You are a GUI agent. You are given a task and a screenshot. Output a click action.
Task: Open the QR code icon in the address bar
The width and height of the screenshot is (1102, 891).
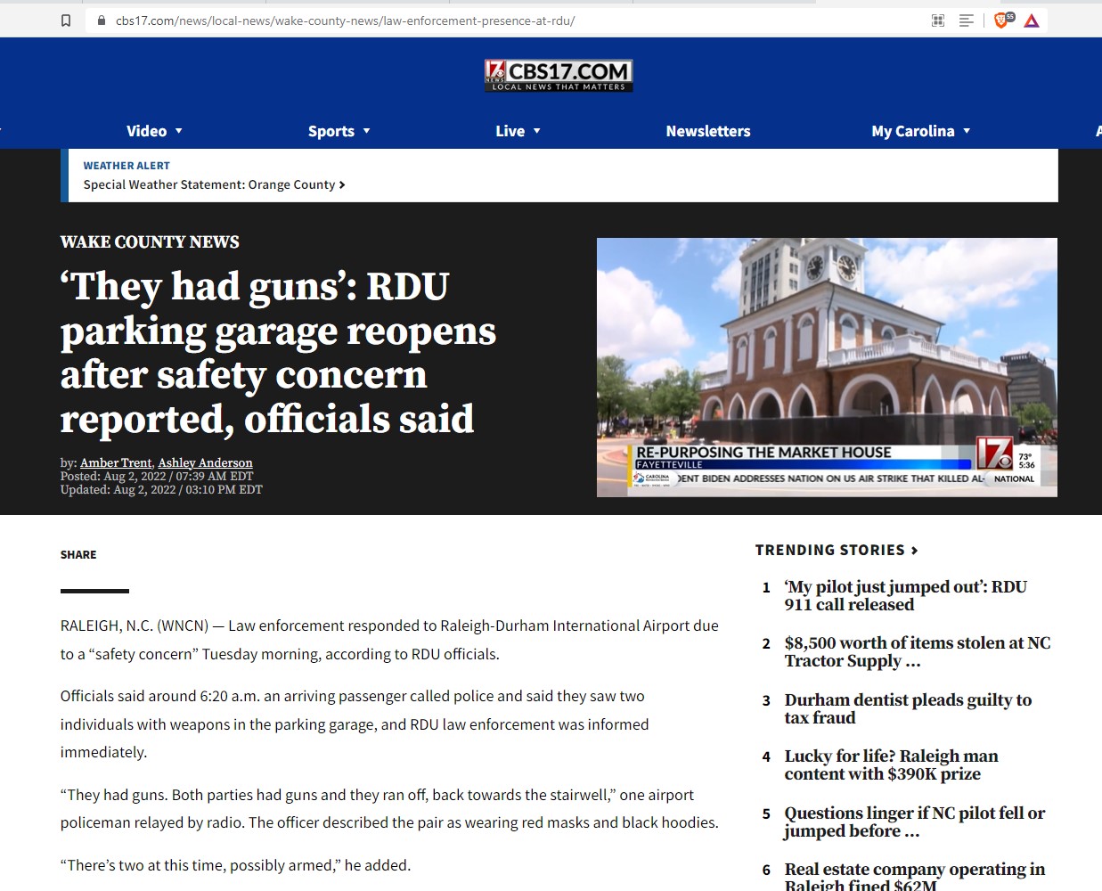[938, 20]
